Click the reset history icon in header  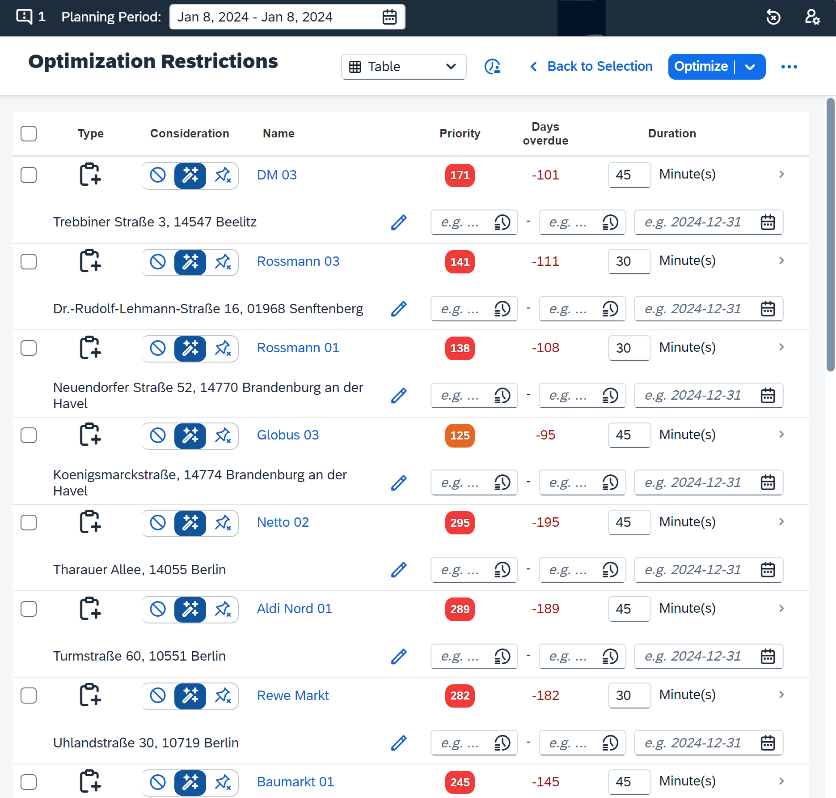[773, 17]
